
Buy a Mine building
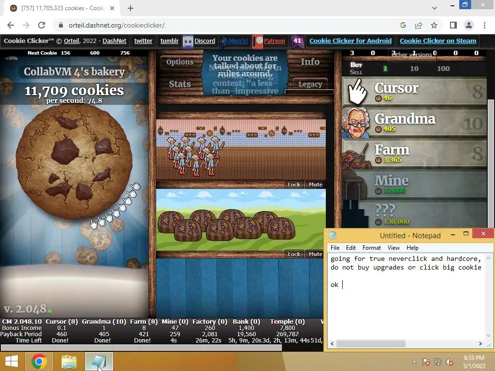coord(414,184)
